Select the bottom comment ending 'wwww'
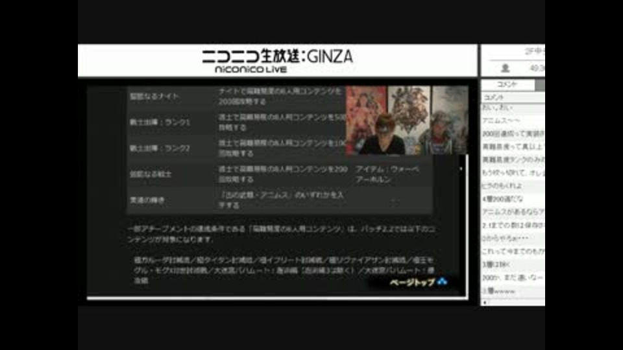Screen dimensions: 623x350 click(513, 291)
